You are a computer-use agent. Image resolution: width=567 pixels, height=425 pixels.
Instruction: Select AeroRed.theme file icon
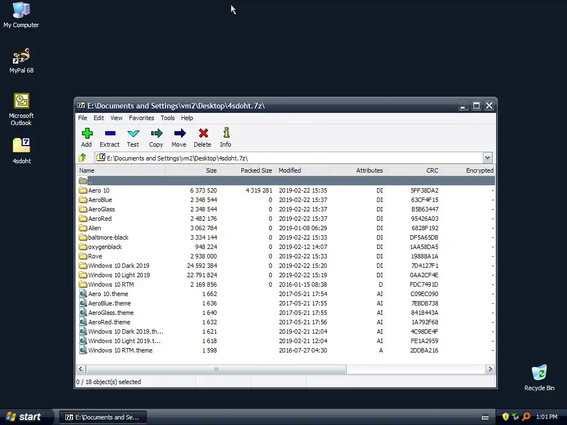[83, 322]
